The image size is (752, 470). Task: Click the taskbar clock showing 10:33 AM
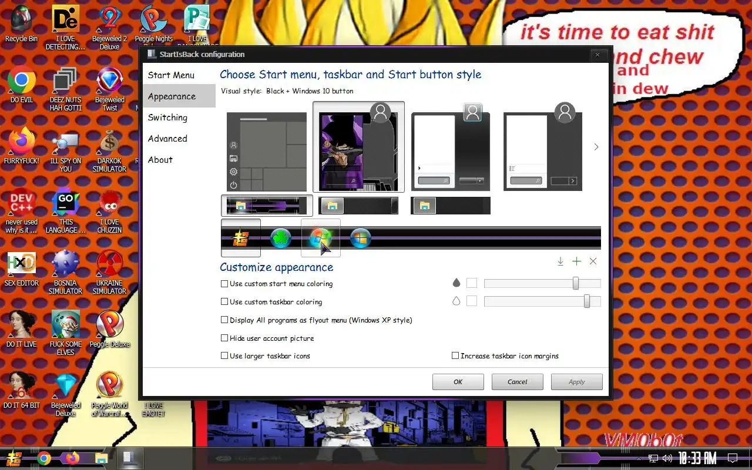pos(697,458)
